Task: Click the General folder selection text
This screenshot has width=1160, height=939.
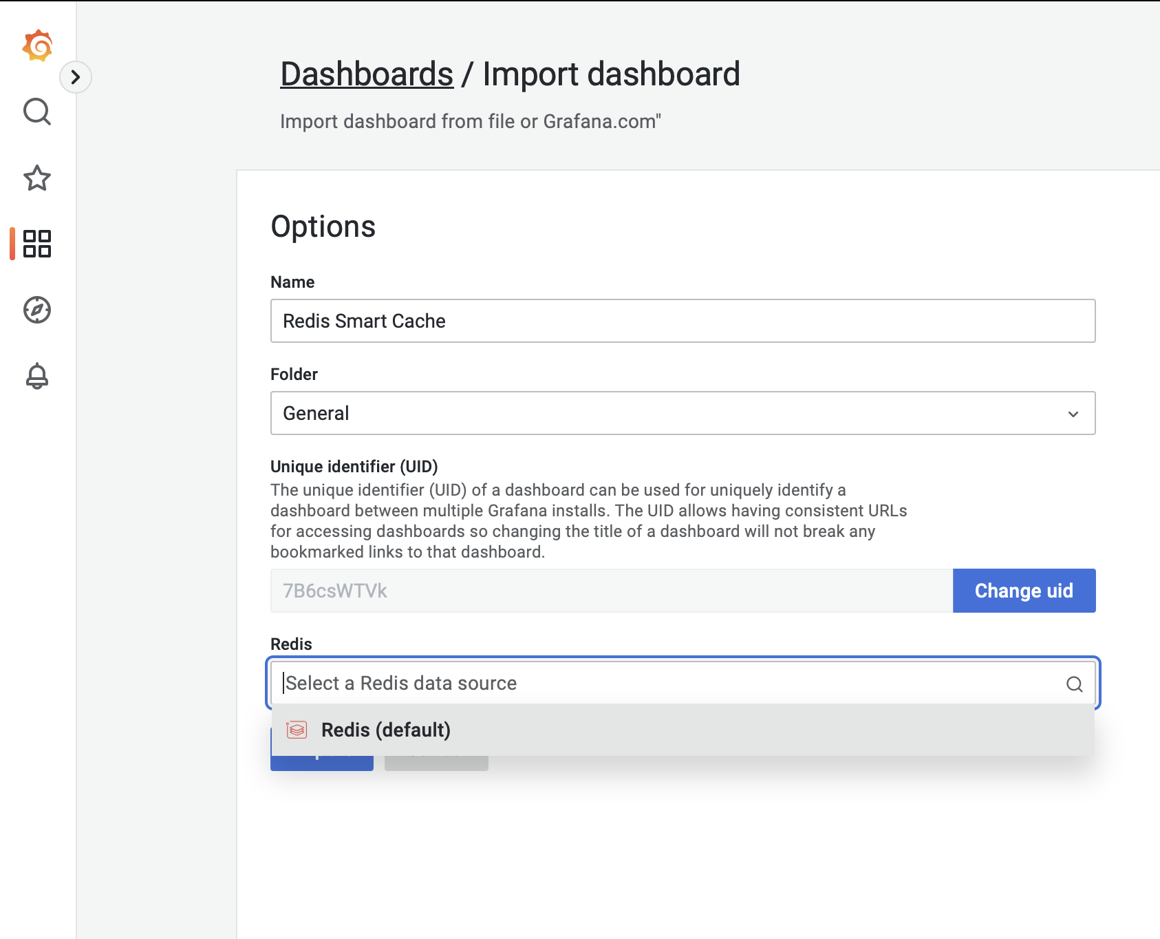Action: click(x=316, y=414)
